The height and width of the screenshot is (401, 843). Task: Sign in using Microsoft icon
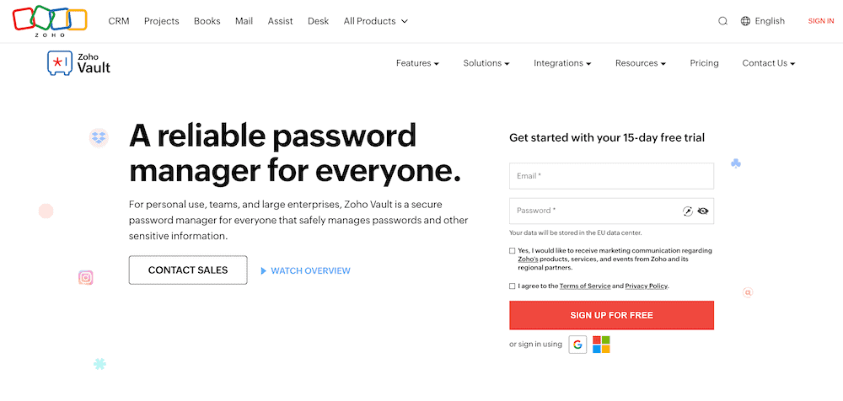pos(601,344)
